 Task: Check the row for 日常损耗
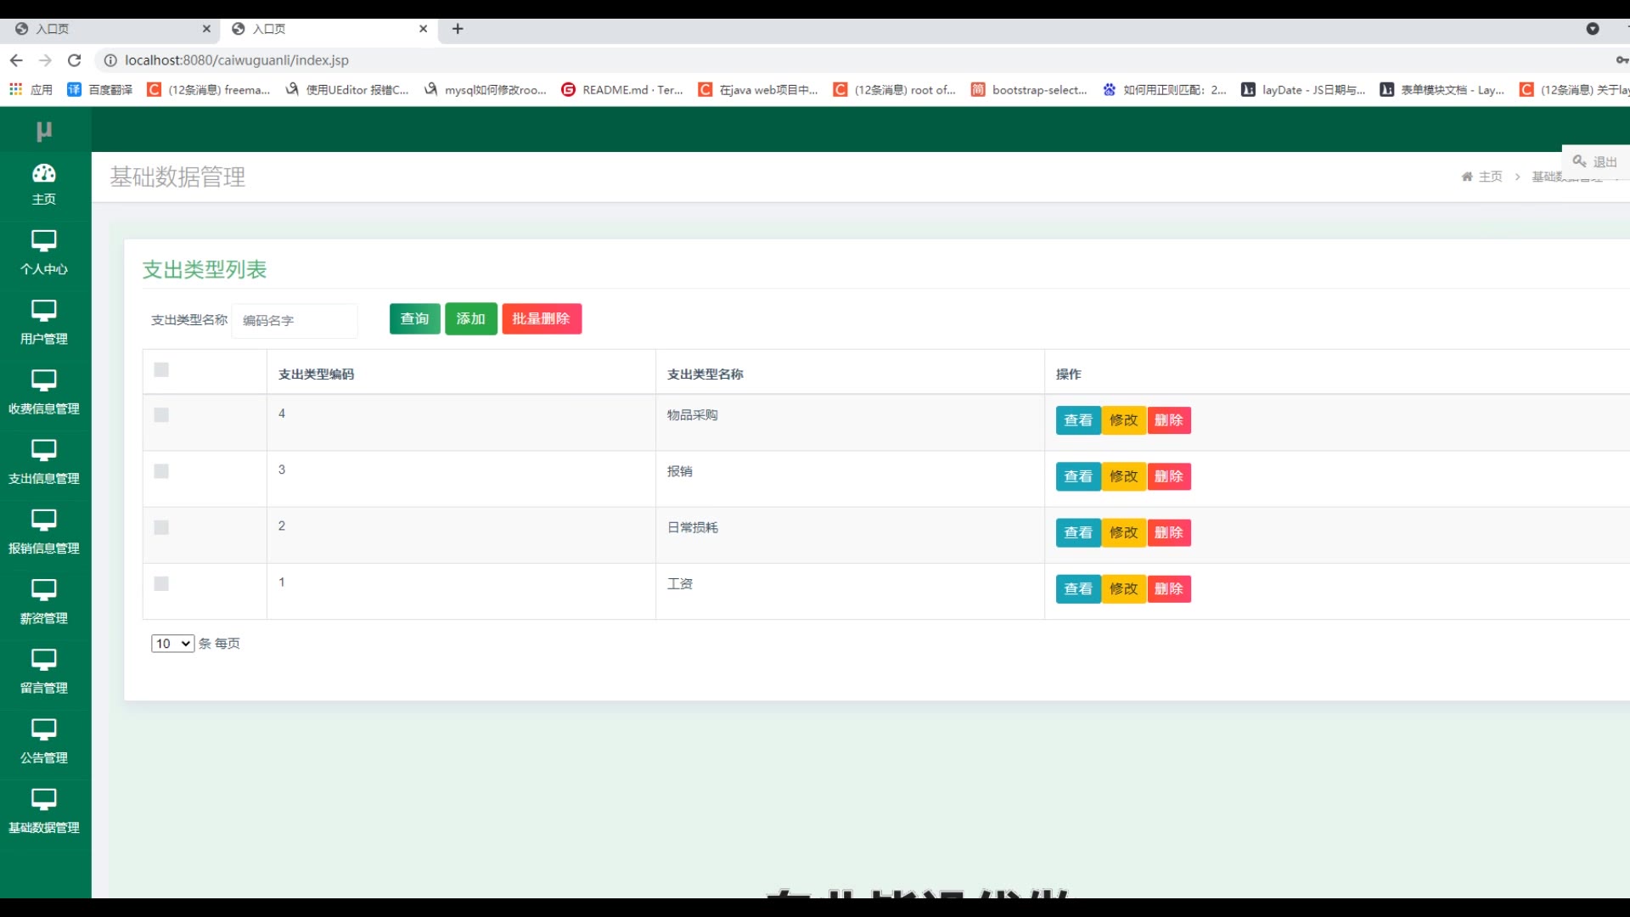(161, 527)
